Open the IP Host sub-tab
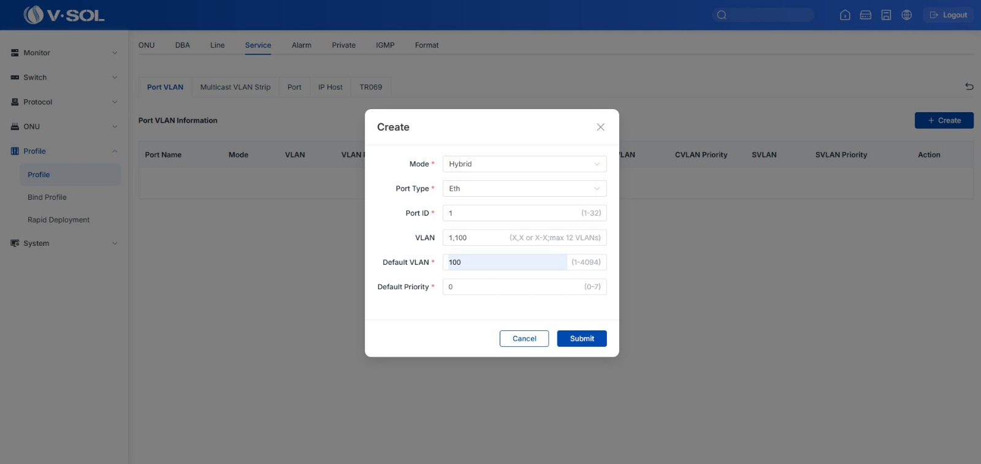The image size is (981, 464). point(330,87)
